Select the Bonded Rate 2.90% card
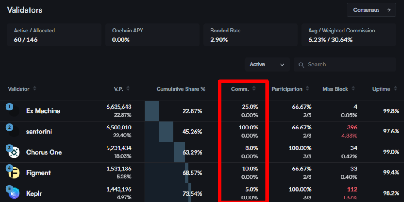 tap(250, 35)
